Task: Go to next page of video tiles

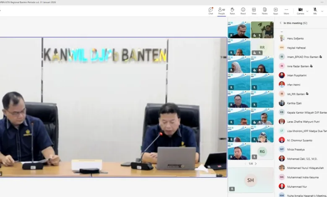Action: pyautogui.click(x=256, y=163)
